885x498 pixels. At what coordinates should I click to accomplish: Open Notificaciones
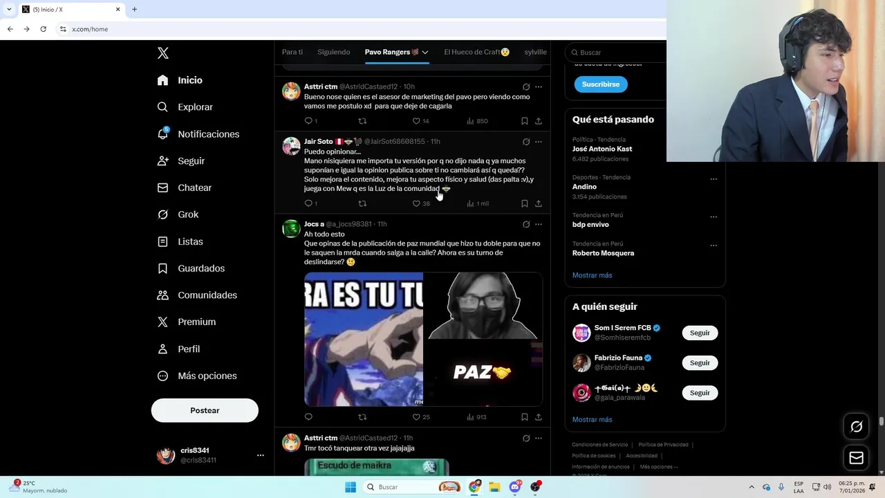198,134
